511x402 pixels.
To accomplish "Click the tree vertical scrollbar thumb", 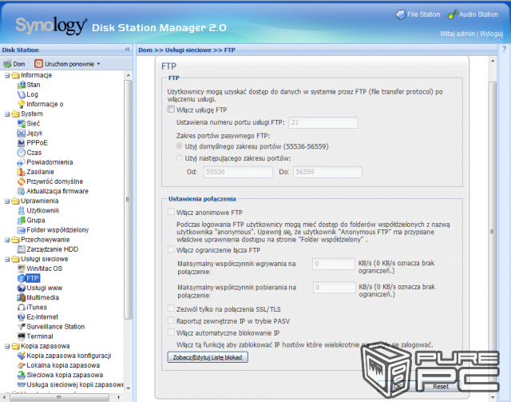I will pos(128,199).
